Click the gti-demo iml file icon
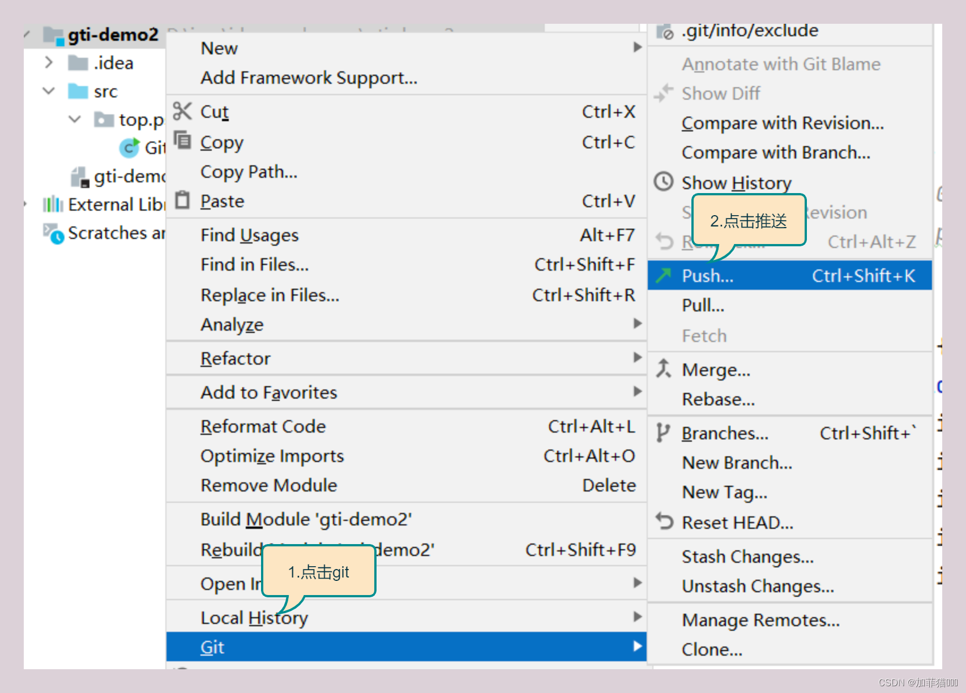966x693 pixels. click(80, 177)
